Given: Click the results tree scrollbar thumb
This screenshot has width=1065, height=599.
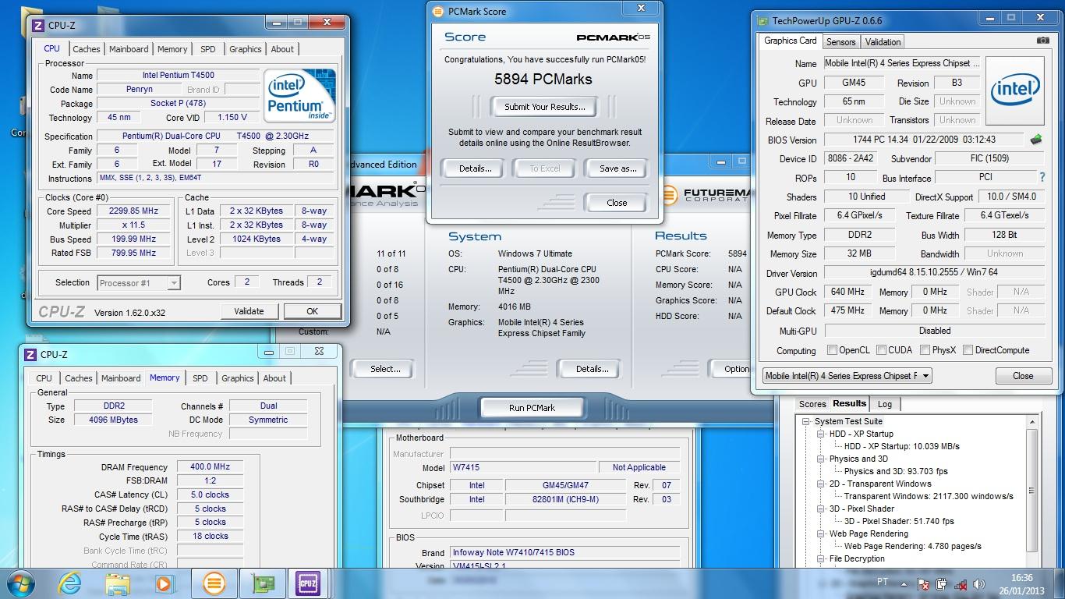Looking at the screenshot, I should click(1032, 491).
